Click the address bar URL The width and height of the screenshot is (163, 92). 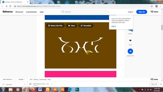click(38, 6)
